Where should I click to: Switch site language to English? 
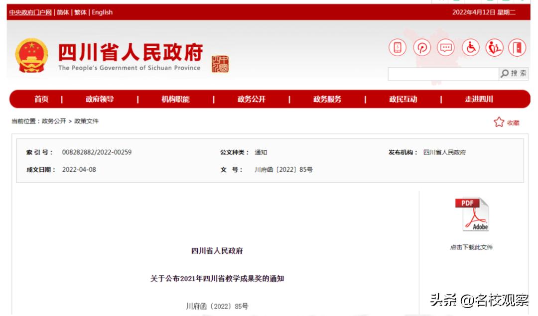tap(102, 12)
